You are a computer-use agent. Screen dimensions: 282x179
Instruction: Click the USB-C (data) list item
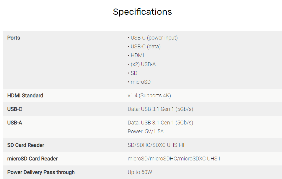tap(146, 47)
